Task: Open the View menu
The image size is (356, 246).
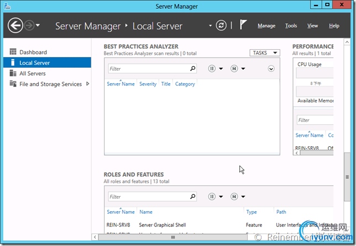Action: 313,25
